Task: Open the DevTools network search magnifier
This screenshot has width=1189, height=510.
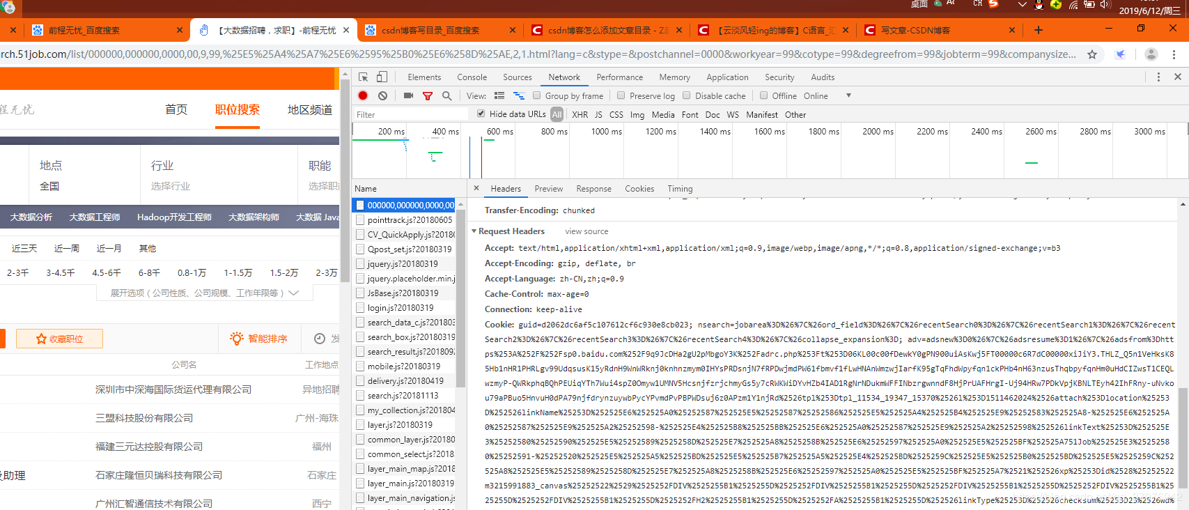Action: coord(446,95)
